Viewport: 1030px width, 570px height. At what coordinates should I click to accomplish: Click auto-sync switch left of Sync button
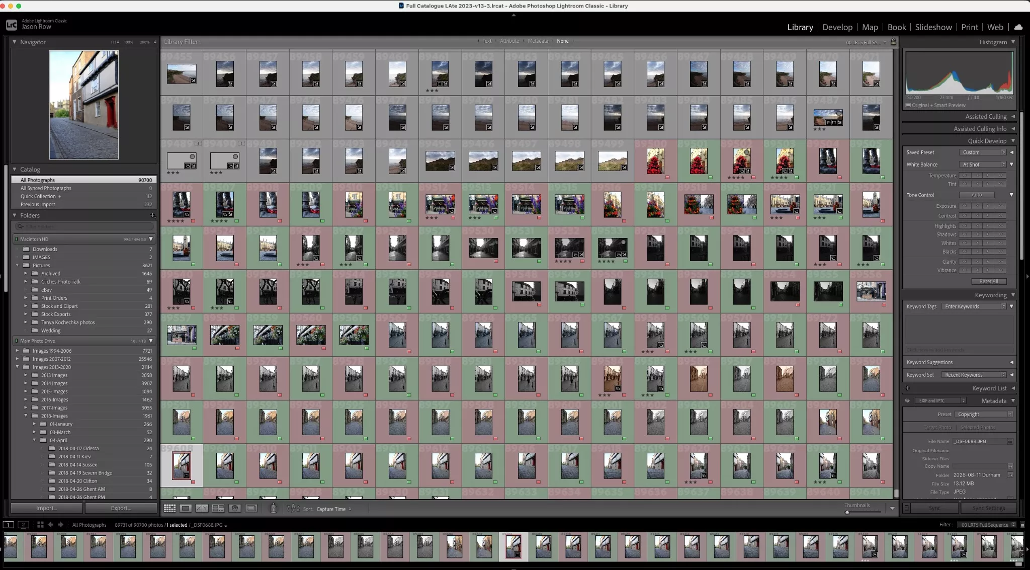(907, 508)
